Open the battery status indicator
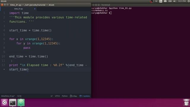This screenshot has height=107, width=190. [x=170, y=1]
